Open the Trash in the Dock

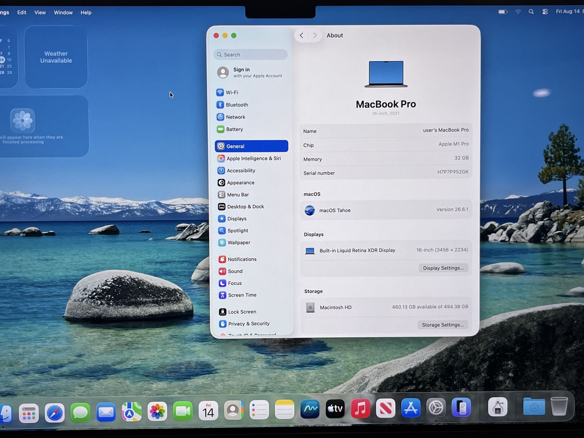click(559, 406)
